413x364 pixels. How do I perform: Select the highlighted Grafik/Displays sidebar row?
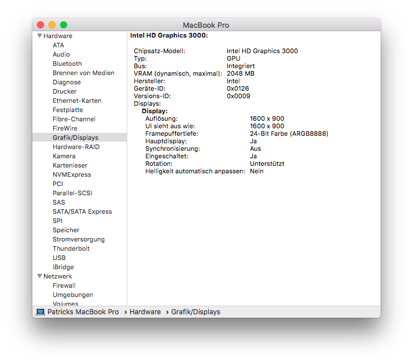pos(80,138)
